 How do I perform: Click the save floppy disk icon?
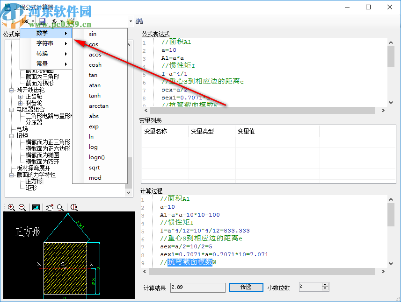click(x=42, y=21)
